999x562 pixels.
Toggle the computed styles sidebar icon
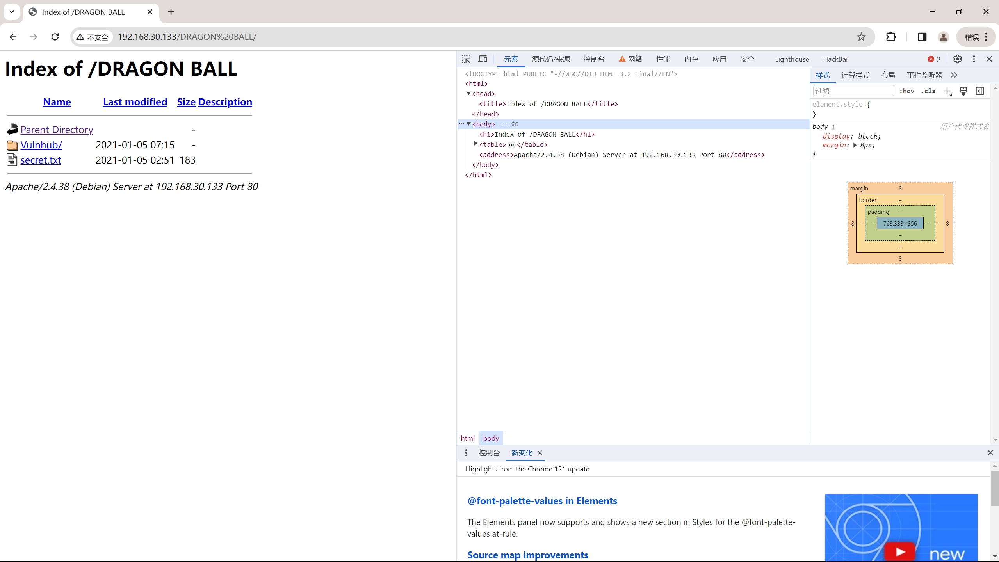point(979,91)
